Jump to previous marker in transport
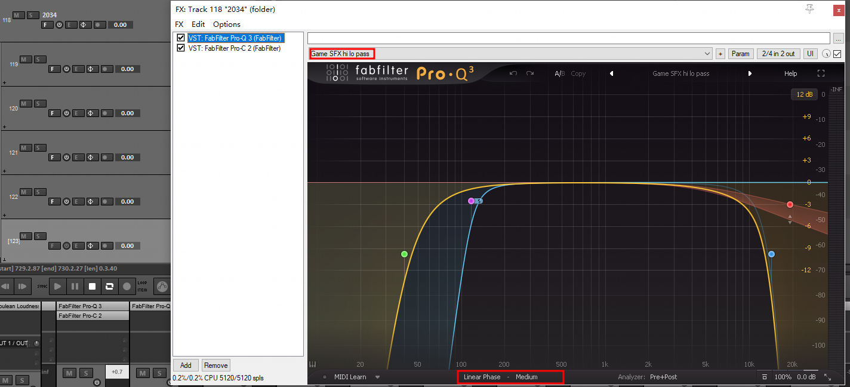This screenshot has width=850, height=387. pos(5,287)
